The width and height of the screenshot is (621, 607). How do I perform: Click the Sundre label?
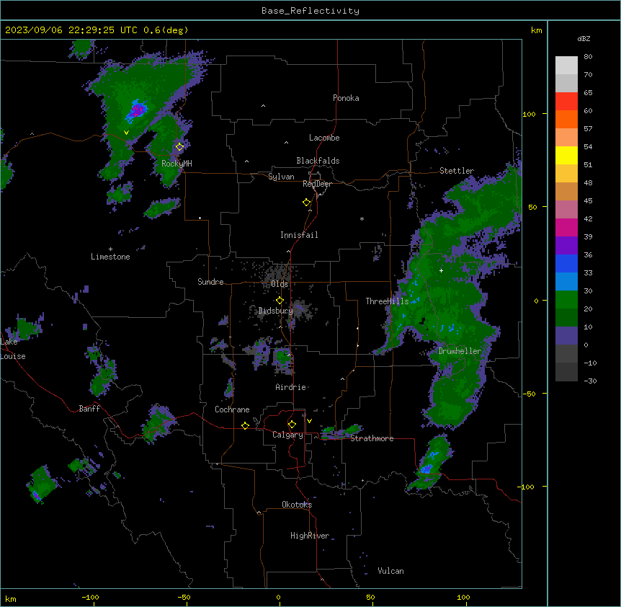pos(210,282)
